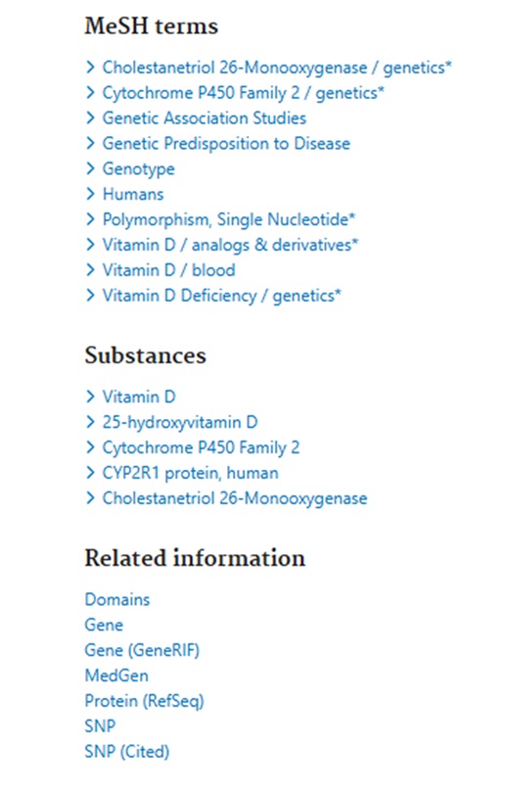The height and width of the screenshot is (794, 506).
Task: Click chevron icon before CYP2R1 protein, human
Action: tap(90, 472)
